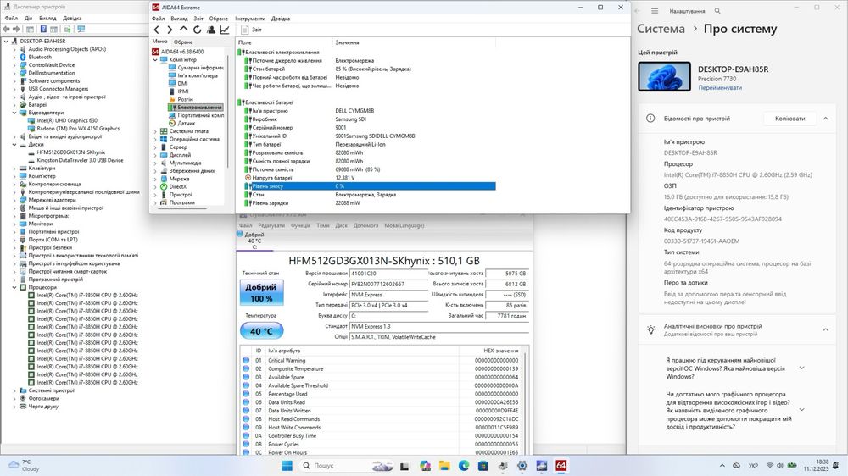The width and height of the screenshot is (848, 476).
Task: Select disk C: tab in CrystalDiskInfo
Action: 254,241
